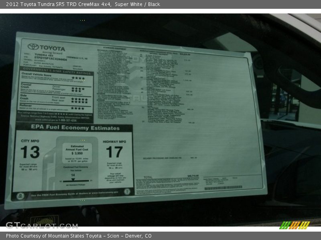The width and height of the screenshot is (321, 240).
Task: Click the fuel pump graphic in EPA section
Action: tap(72, 160)
